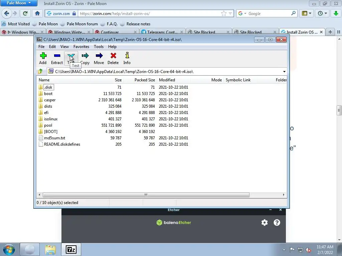Open the History clock button

click(322, 13)
